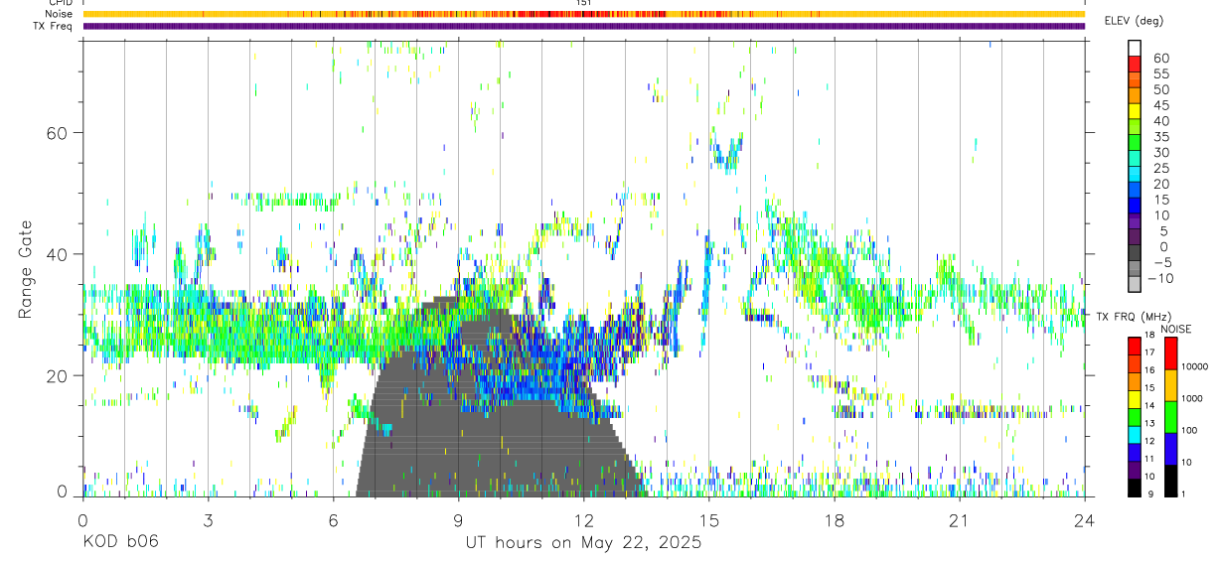Click the Range Gate axis title
Image resolution: width=1220 pixels, height=563 pixels.
pos(27,268)
